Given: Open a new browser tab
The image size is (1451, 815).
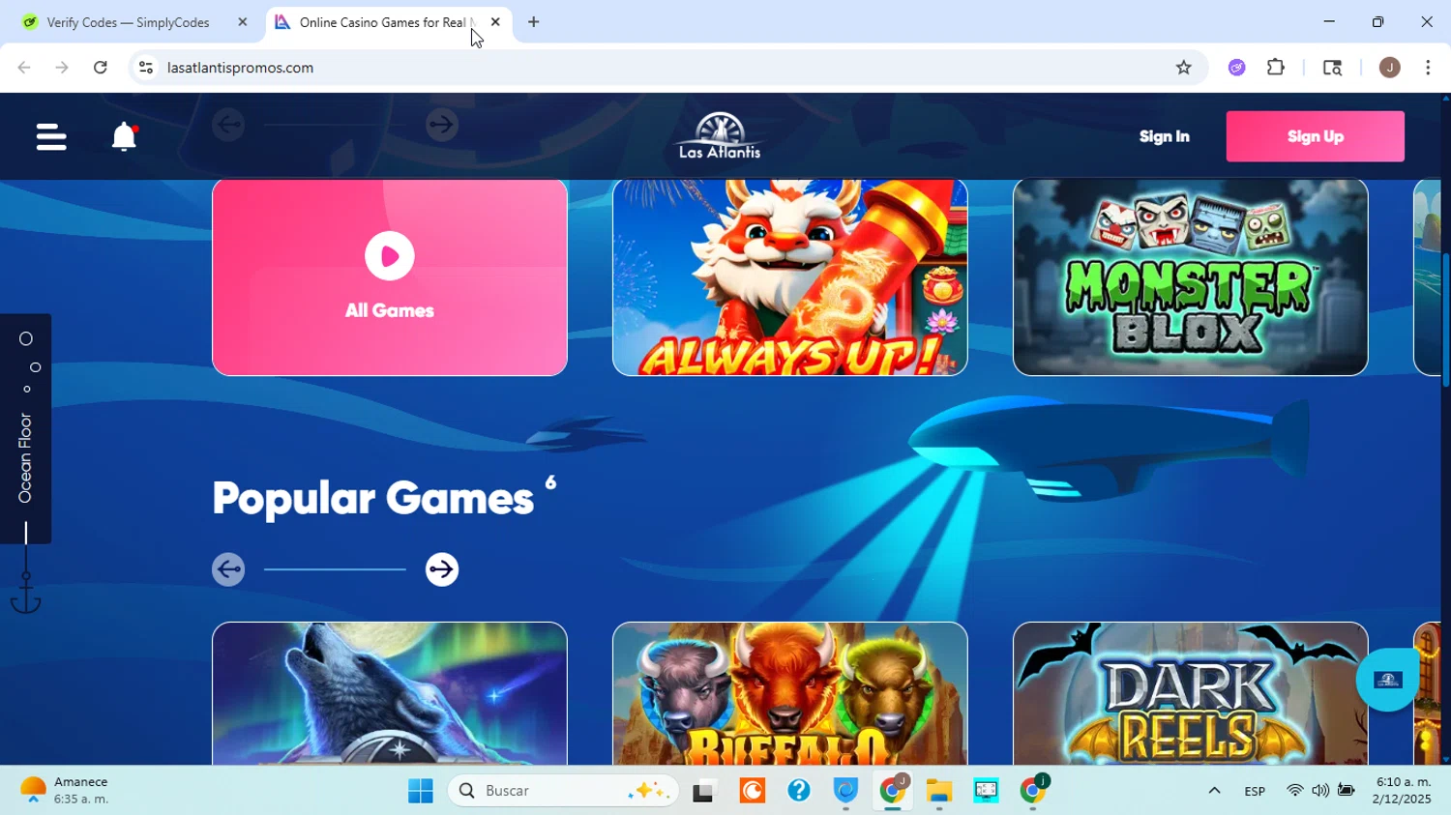Looking at the screenshot, I should (534, 22).
